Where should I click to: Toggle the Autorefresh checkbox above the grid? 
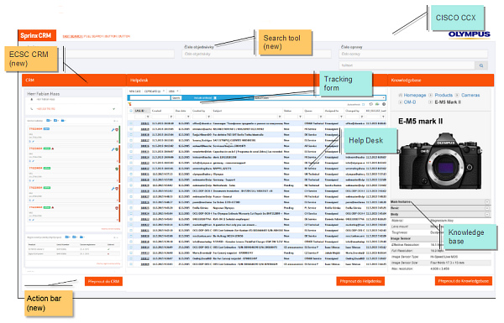tap(364, 104)
